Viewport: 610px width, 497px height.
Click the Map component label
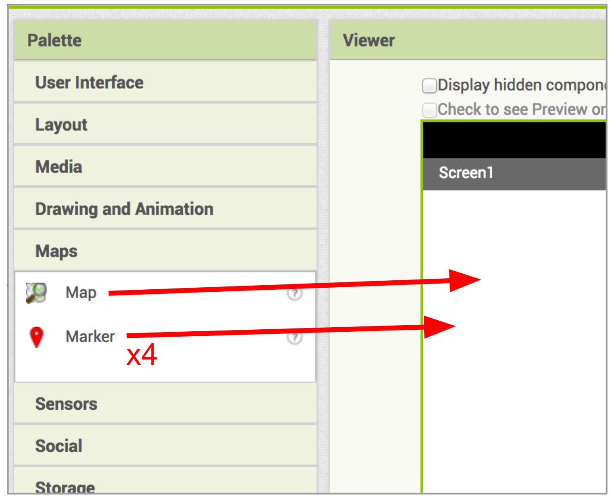[81, 293]
